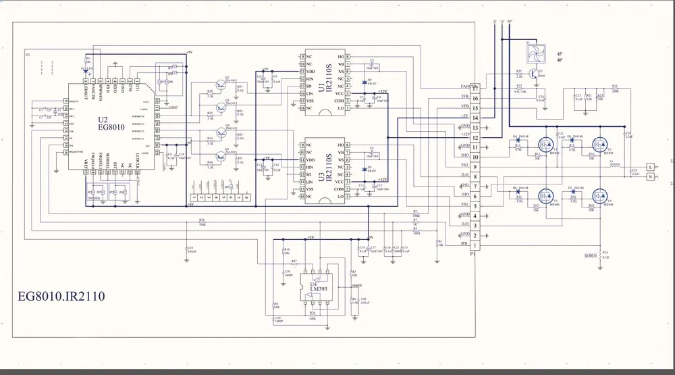Viewport: 675px width, 375px height.
Task: Click the V2 IRF840 MOSFET symbol
Action: pos(600,144)
